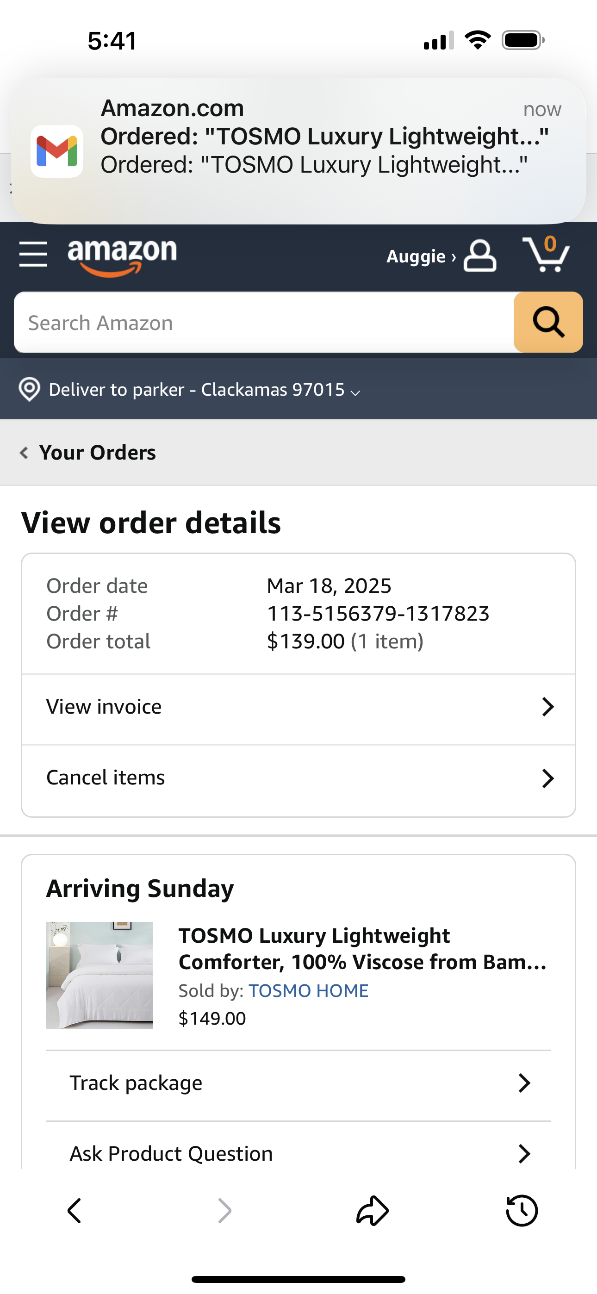Open Cancel items row
The width and height of the screenshot is (597, 1294).
[x=298, y=778]
